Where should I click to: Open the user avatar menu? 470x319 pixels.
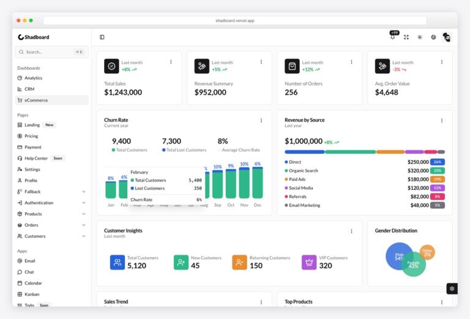point(447,37)
